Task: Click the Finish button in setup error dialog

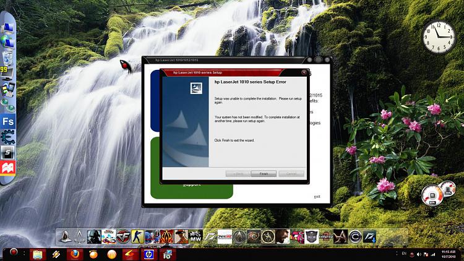Action: click(264, 174)
